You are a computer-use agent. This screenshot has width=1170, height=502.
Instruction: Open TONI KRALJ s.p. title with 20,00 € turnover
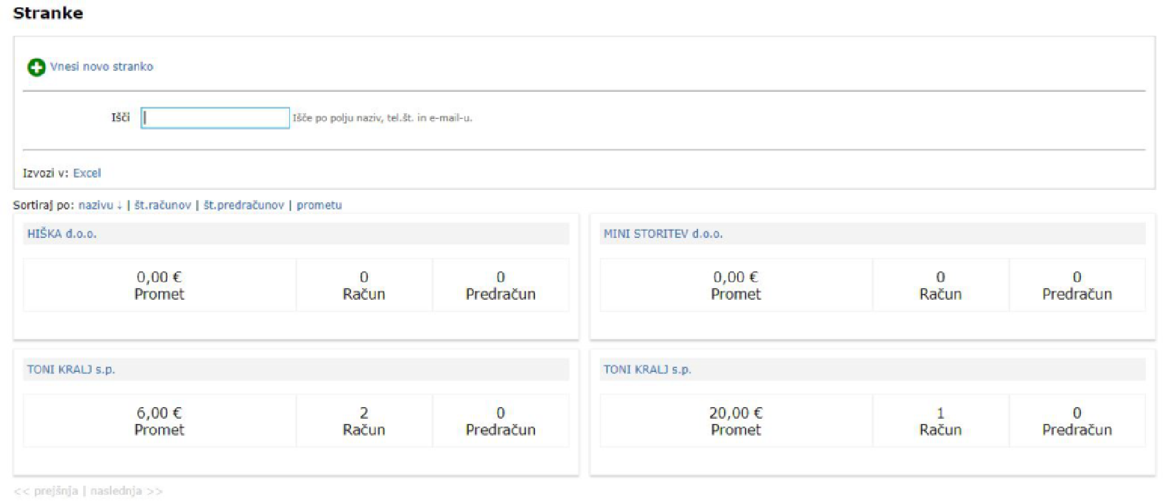pos(647,369)
